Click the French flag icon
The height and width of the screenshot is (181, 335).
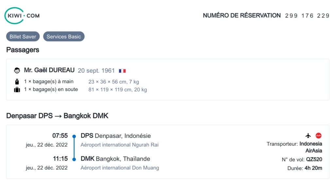(x=122, y=71)
